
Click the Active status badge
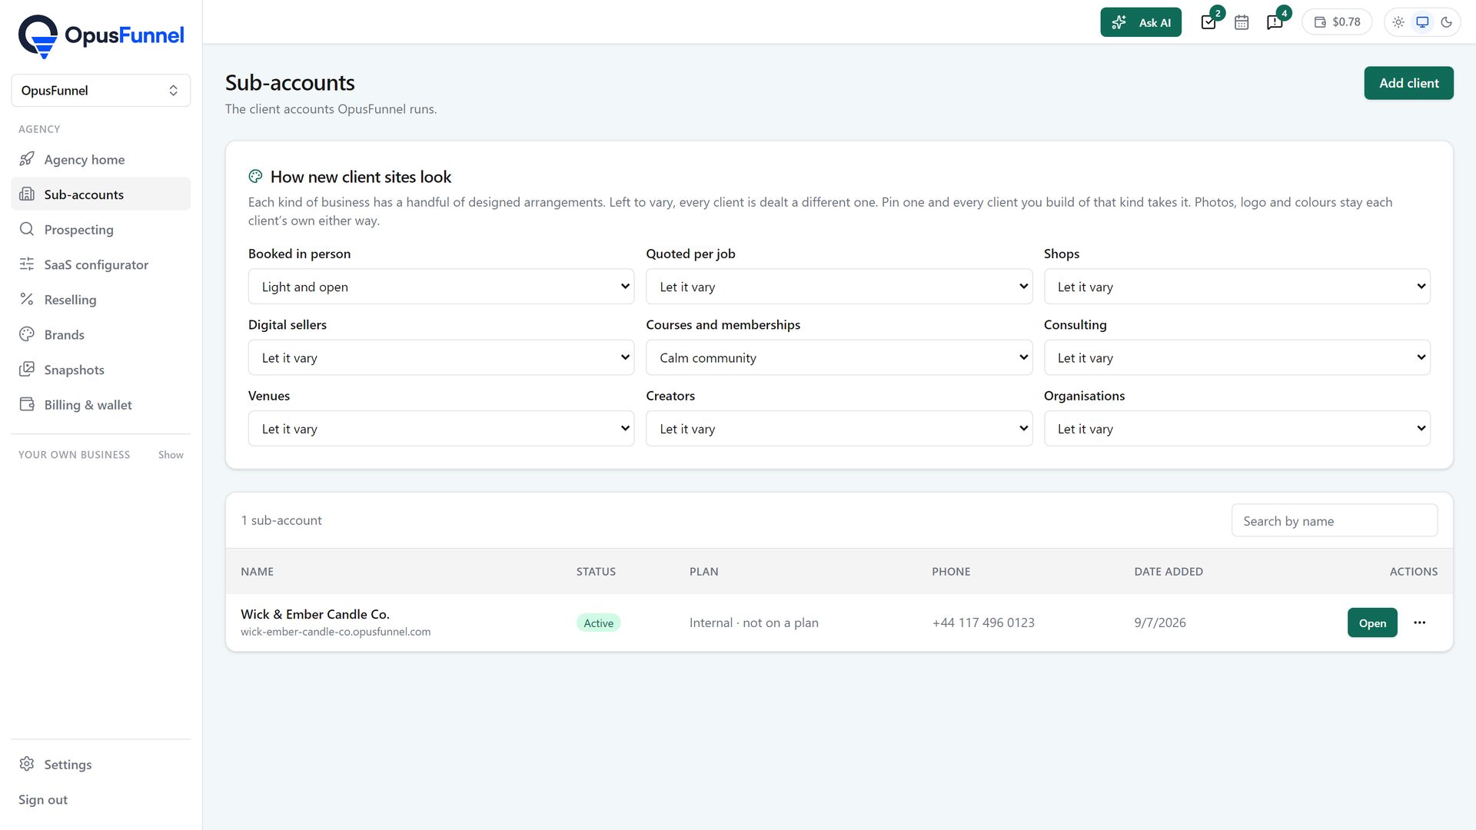click(x=598, y=623)
